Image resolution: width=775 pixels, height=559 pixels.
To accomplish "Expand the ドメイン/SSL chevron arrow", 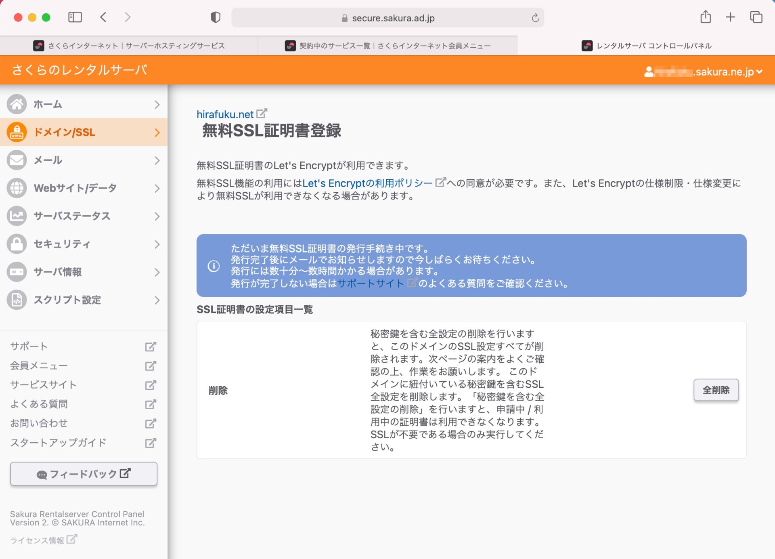I will (x=157, y=132).
